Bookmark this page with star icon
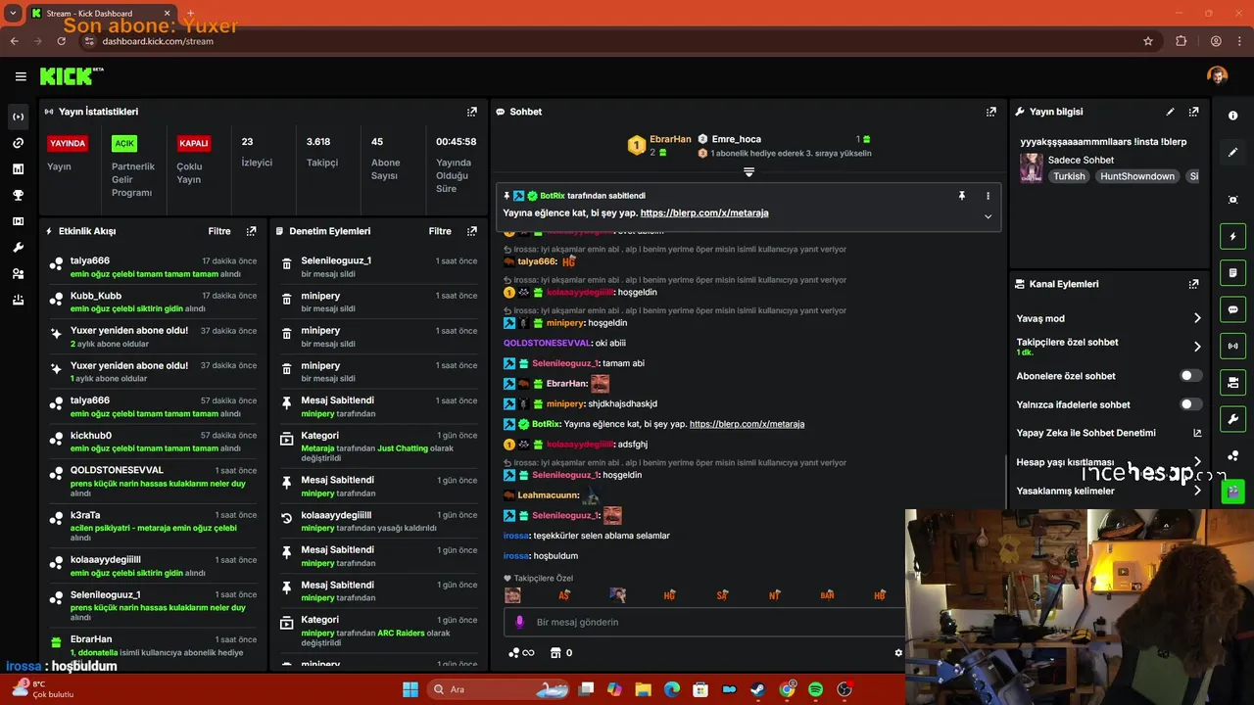 point(1148,41)
